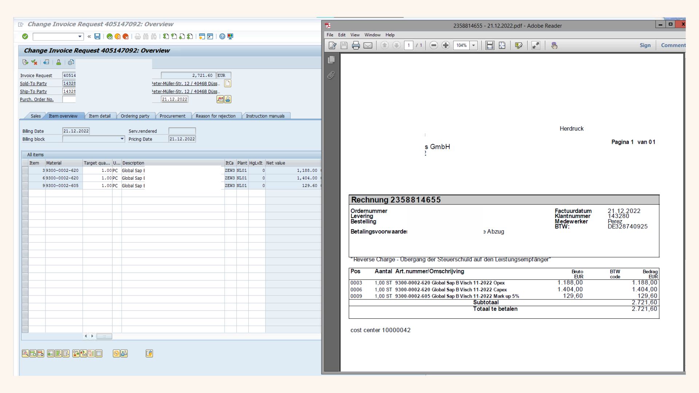Click the orange Exit icon in SAP toolbar
The height and width of the screenshot is (393, 699).
[x=117, y=36]
